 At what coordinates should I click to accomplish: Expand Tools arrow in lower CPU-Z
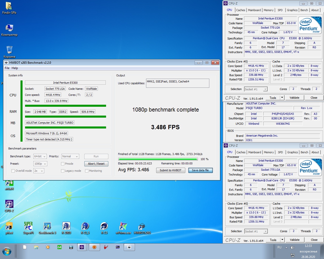[282, 240]
